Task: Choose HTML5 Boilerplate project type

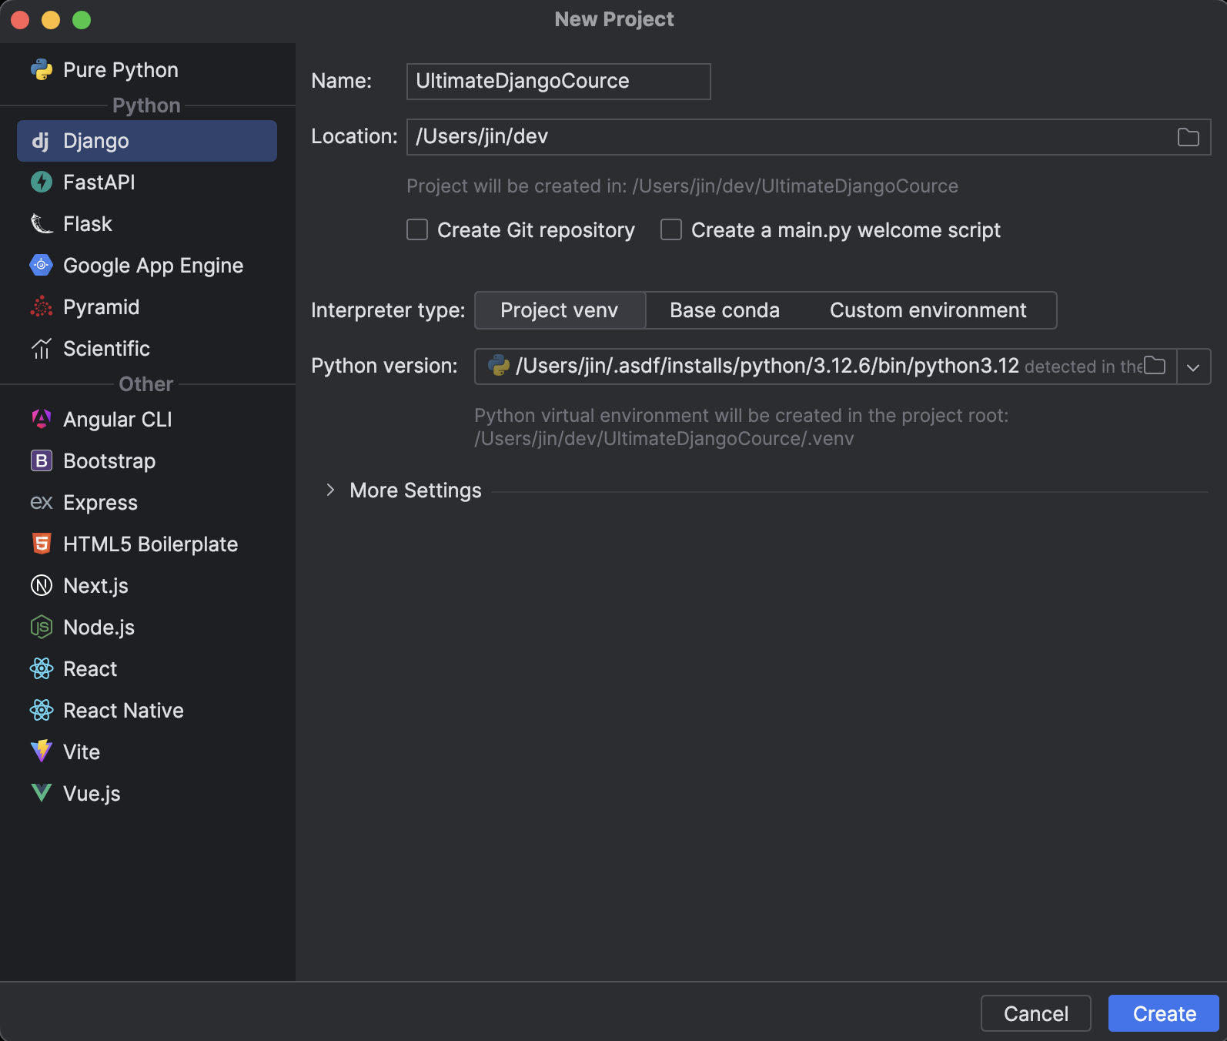Action: pyautogui.click(x=147, y=544)
